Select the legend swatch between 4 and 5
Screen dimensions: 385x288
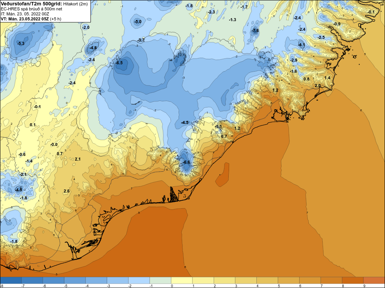point(267,280)
